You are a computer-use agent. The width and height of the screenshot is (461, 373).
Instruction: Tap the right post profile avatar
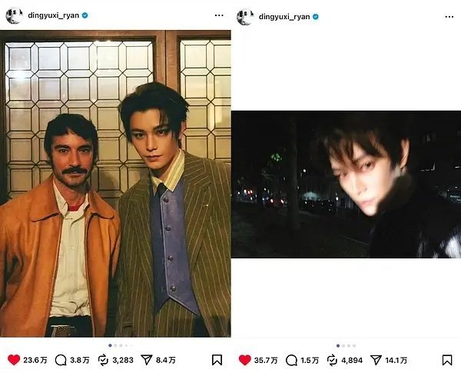(245, 17)
